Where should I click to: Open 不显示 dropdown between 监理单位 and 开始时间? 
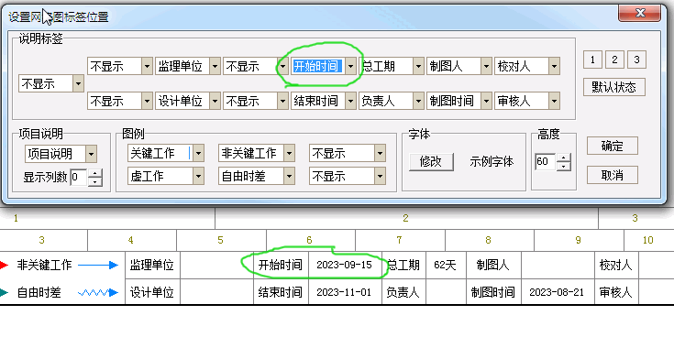click(283, 66)
